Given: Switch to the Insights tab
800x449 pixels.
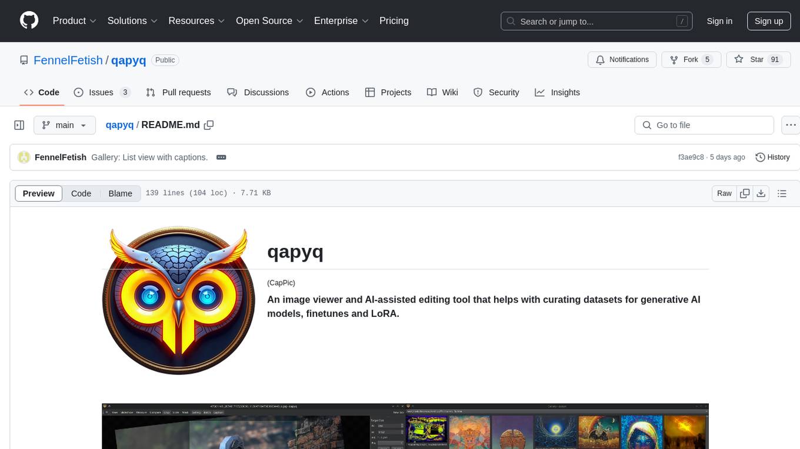Looking at the screenshot, I should point(558,92).
